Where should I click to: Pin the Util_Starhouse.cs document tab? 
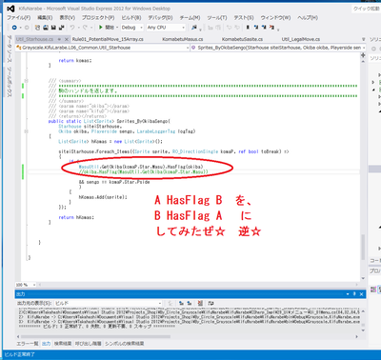59,39
